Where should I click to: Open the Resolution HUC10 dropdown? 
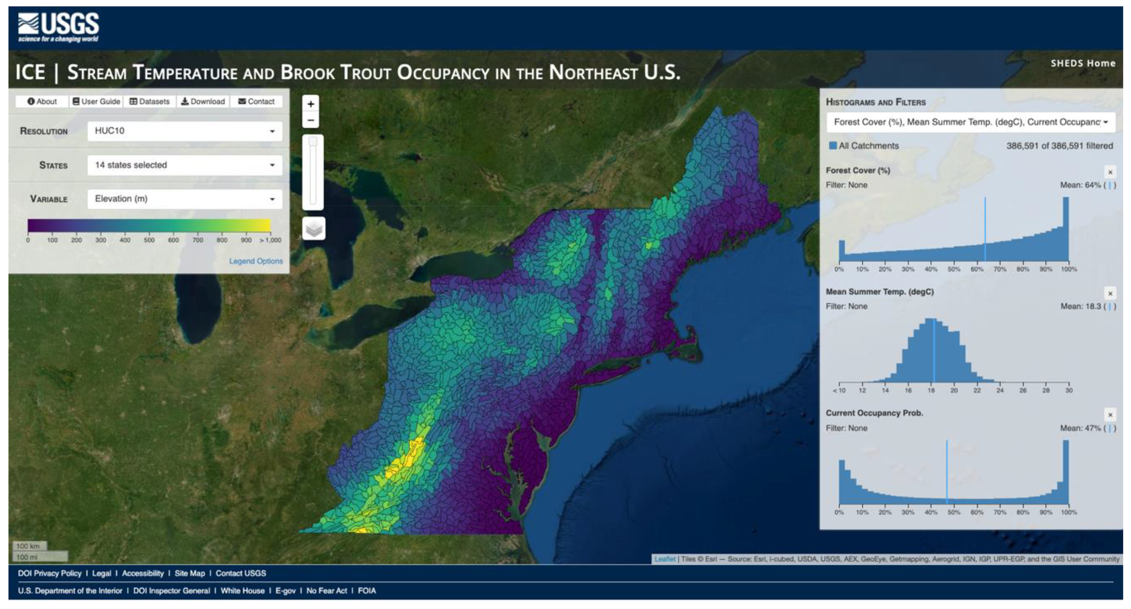[x=184, y=131]
